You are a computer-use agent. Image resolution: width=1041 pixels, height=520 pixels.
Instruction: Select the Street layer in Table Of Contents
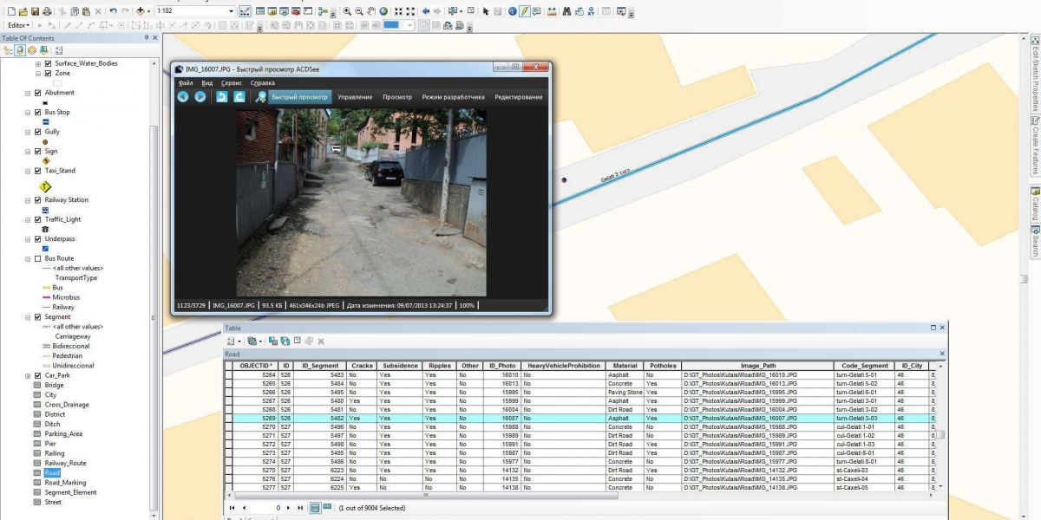pyautogui.click(x=53, y=502)
